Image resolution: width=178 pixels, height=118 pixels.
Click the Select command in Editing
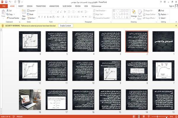pyautogui.click(x=162, y=18)
